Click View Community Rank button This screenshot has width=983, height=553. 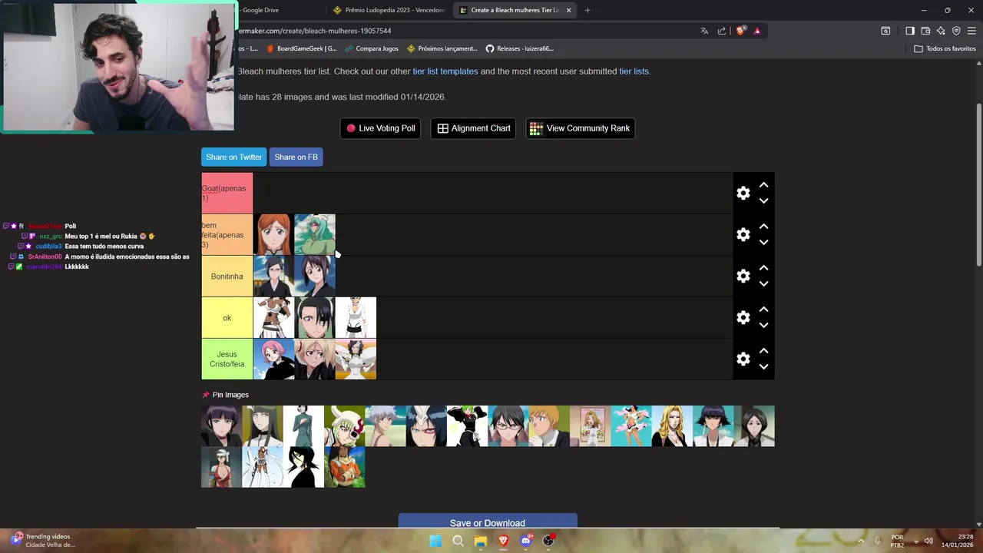[580, 128]
